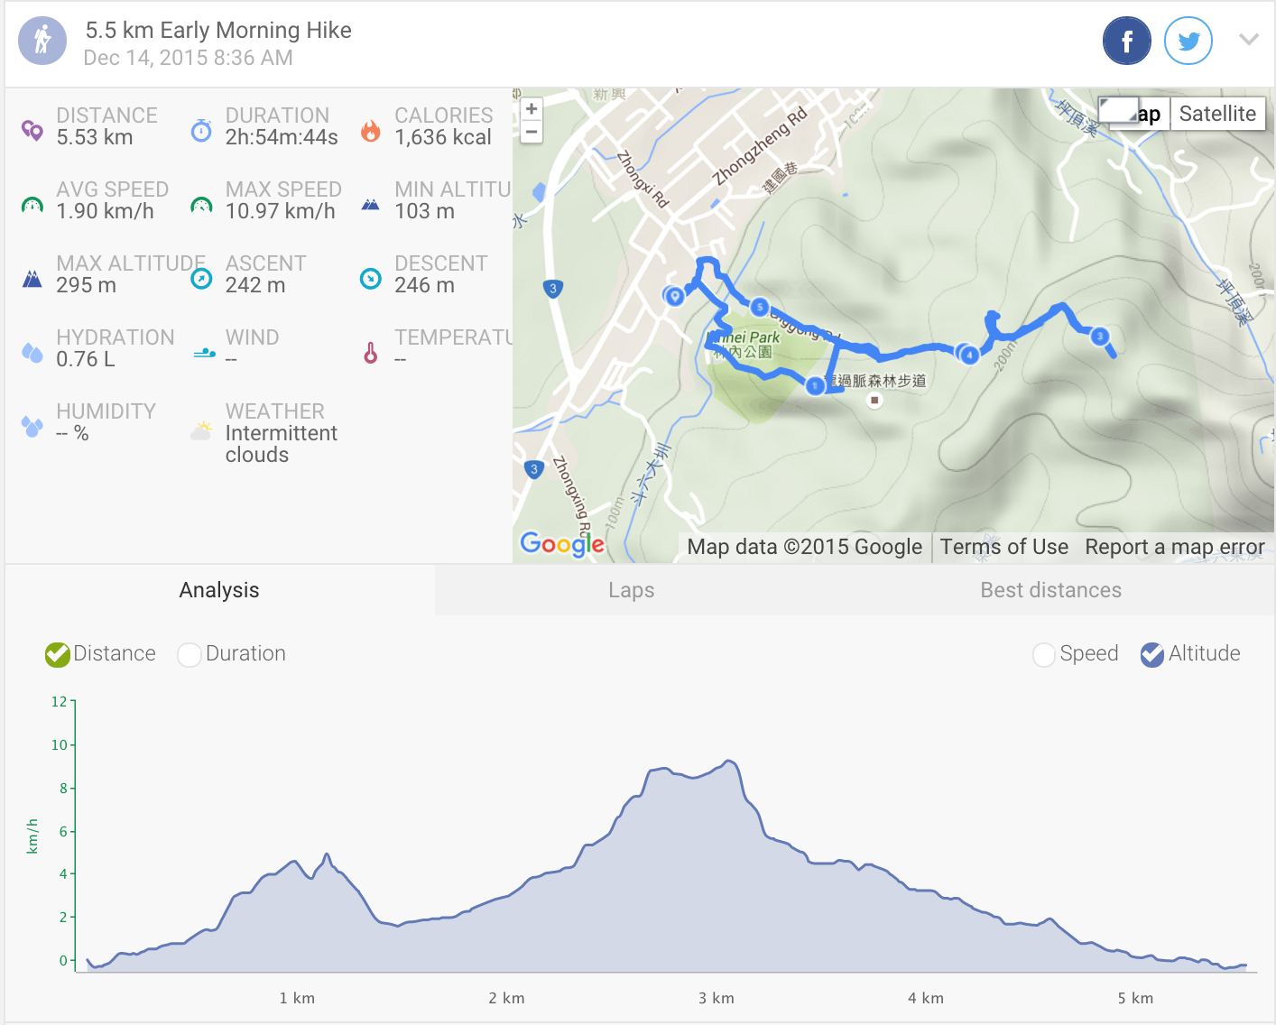1276x1025 pixels.
Task: Click the calories flame icon
Action: coord(370,131)
